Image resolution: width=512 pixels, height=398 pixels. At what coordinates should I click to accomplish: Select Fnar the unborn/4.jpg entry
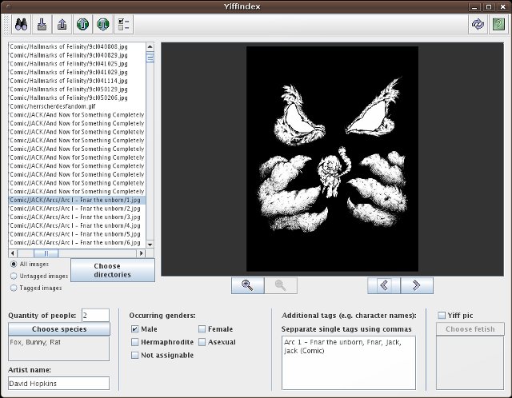pos(77,225)
